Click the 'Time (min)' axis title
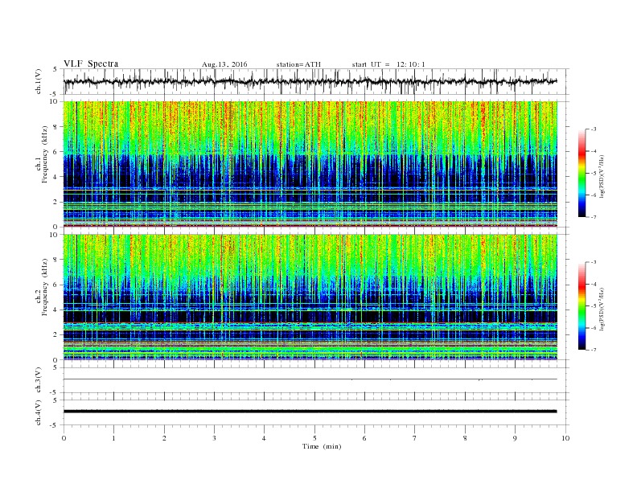Screen dimensions: 637x492 click(322, 446)
